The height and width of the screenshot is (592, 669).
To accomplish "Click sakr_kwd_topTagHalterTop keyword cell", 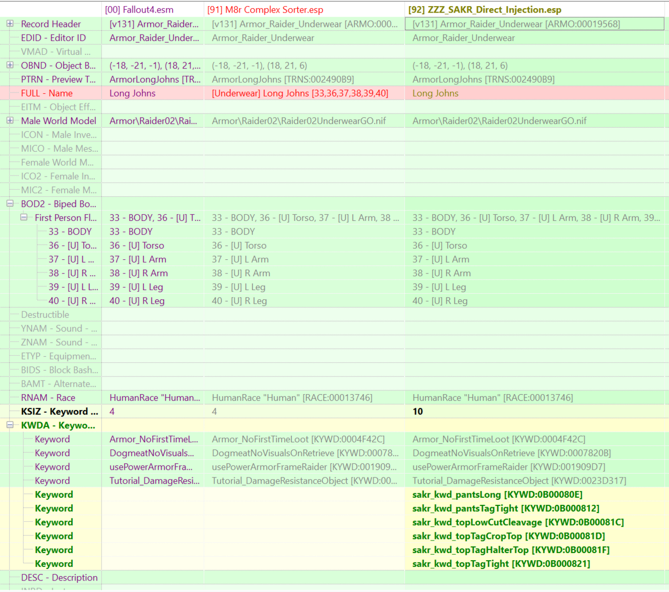I will (x=511, y=550).
